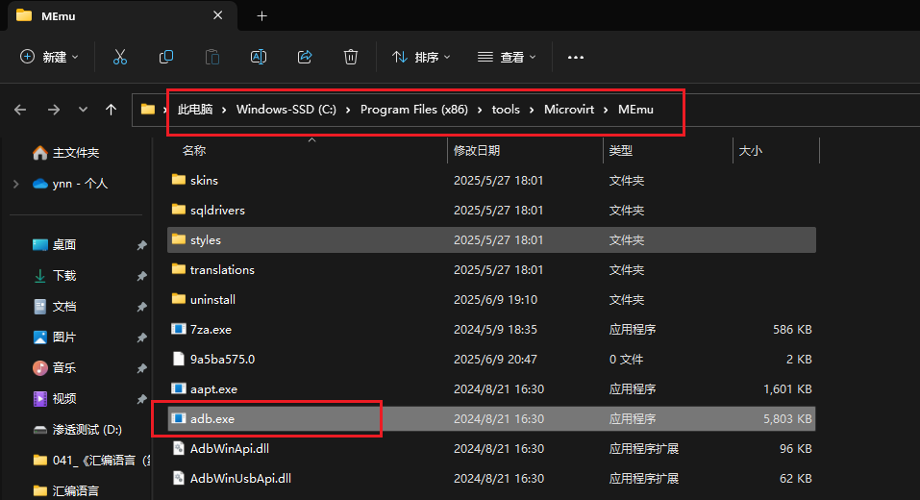Viewport: 920px width, 500px height.
Task: Open 下载 (Downloads) in sidebar
Action: (64, 275)
